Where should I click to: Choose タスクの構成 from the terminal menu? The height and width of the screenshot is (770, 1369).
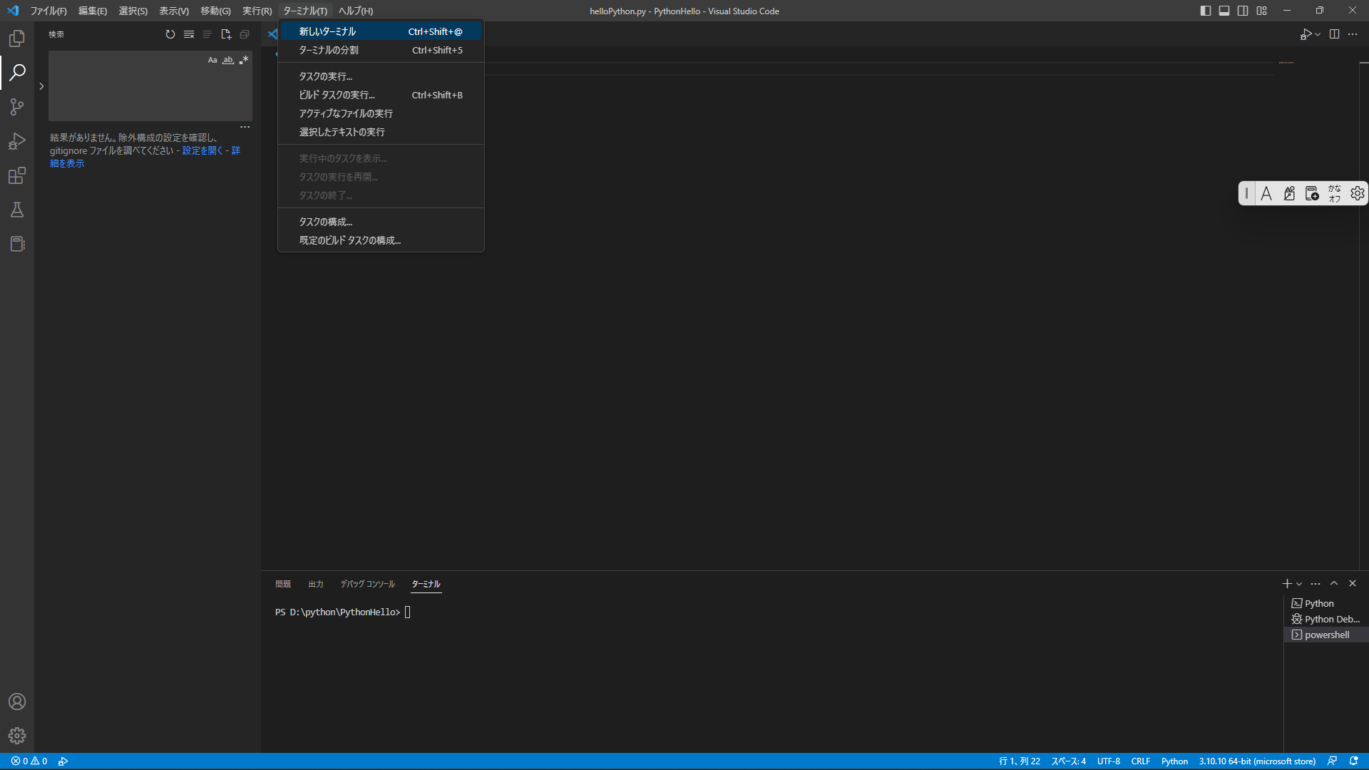coord(326,222)
